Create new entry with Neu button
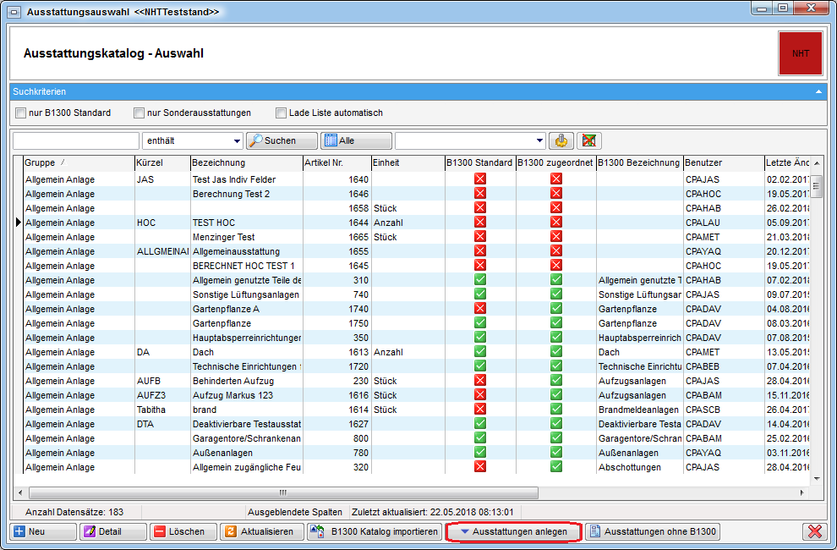Viewport: 837px width, 550px height. tap(41, 531)
